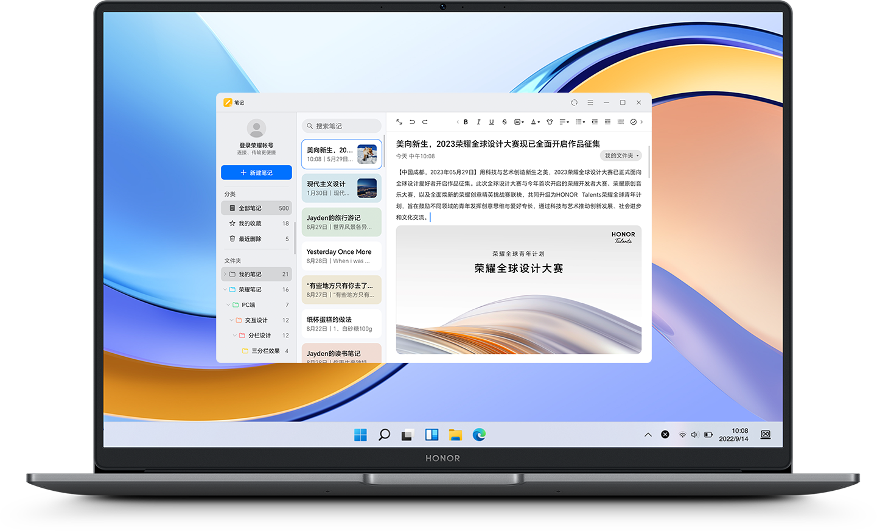The height and width of the screenshot is (531, 877).
Task: Click the shirt-shaped note style icon
Action: click(550, 122)
